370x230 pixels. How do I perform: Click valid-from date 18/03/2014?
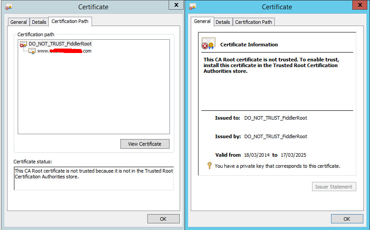pyautogui.click(x=257, y=155)
